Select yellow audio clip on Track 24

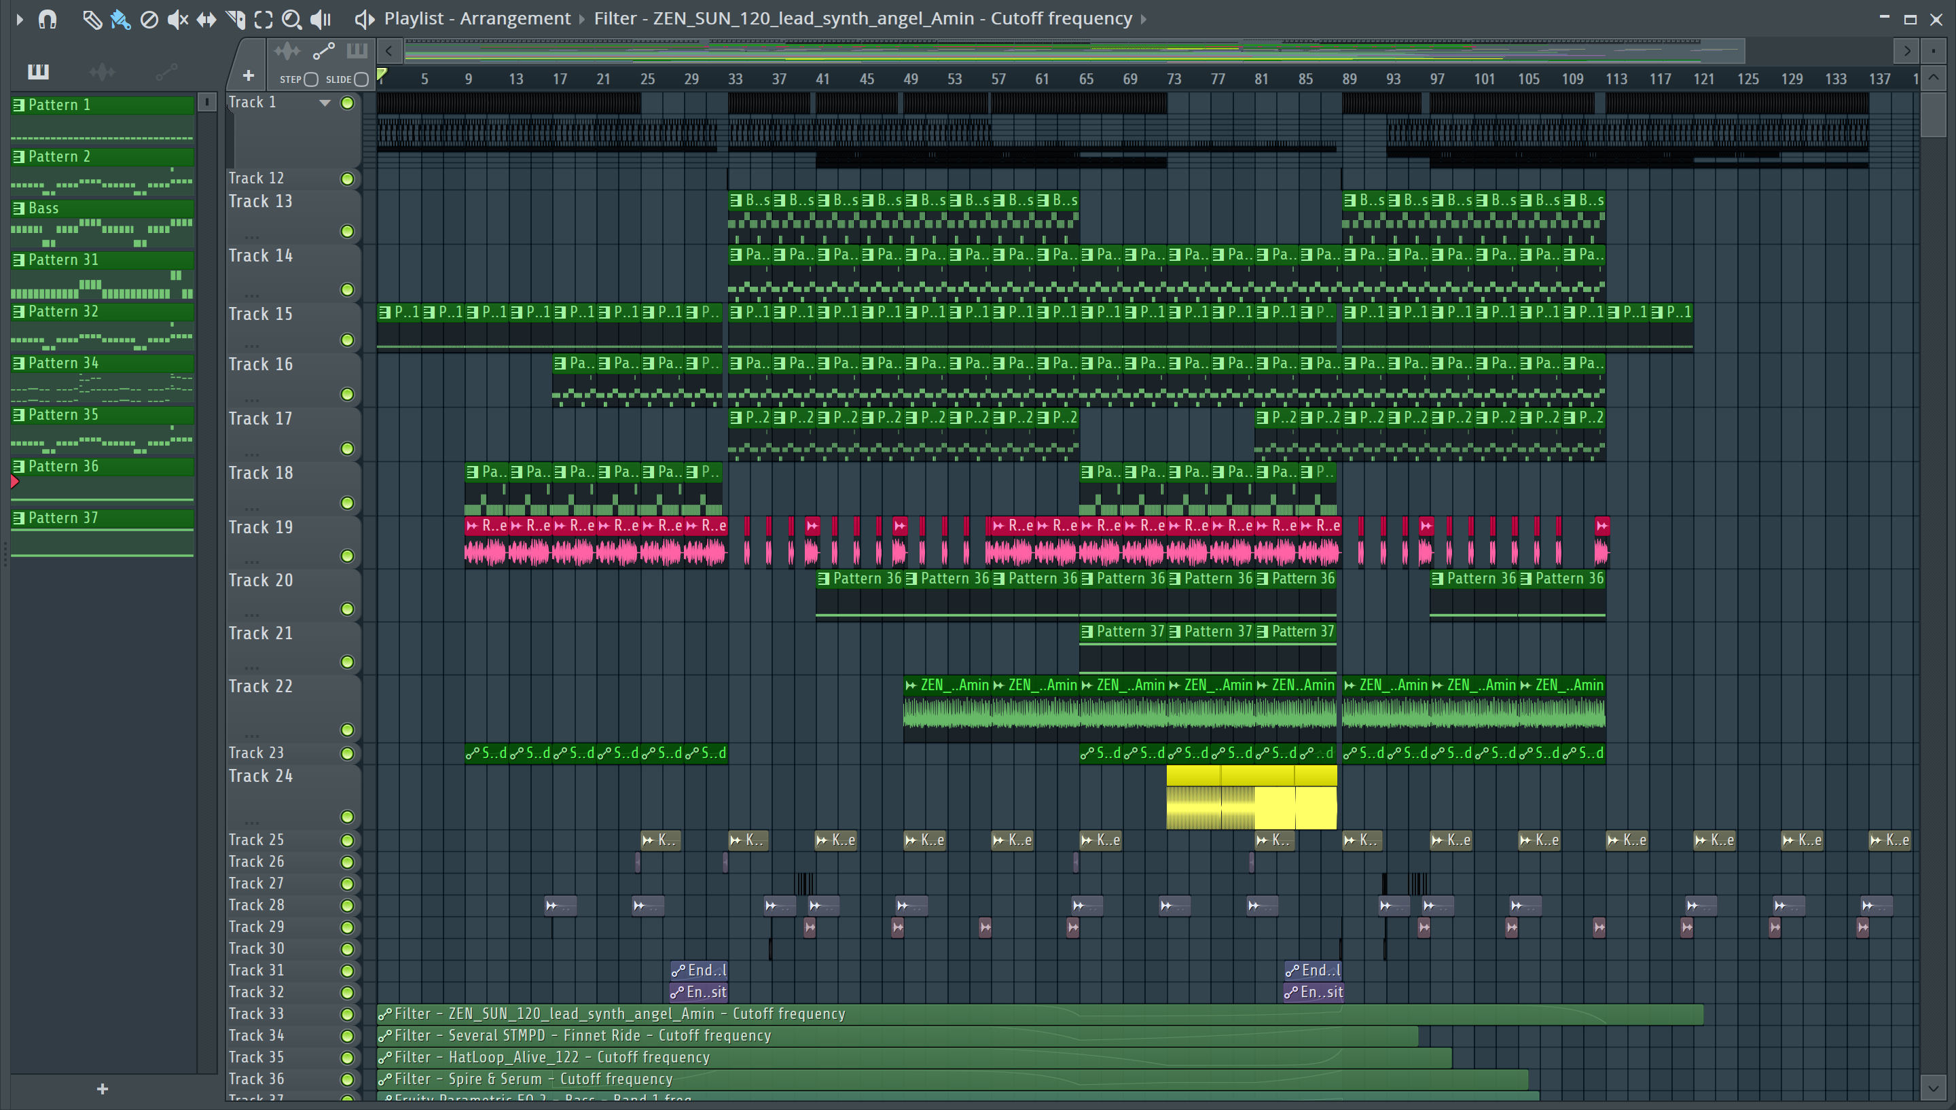1251,798
